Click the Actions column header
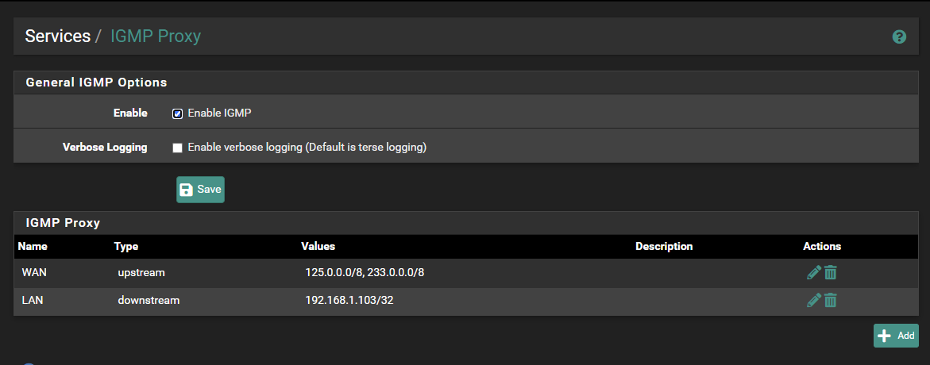 (x=822, y=246)
